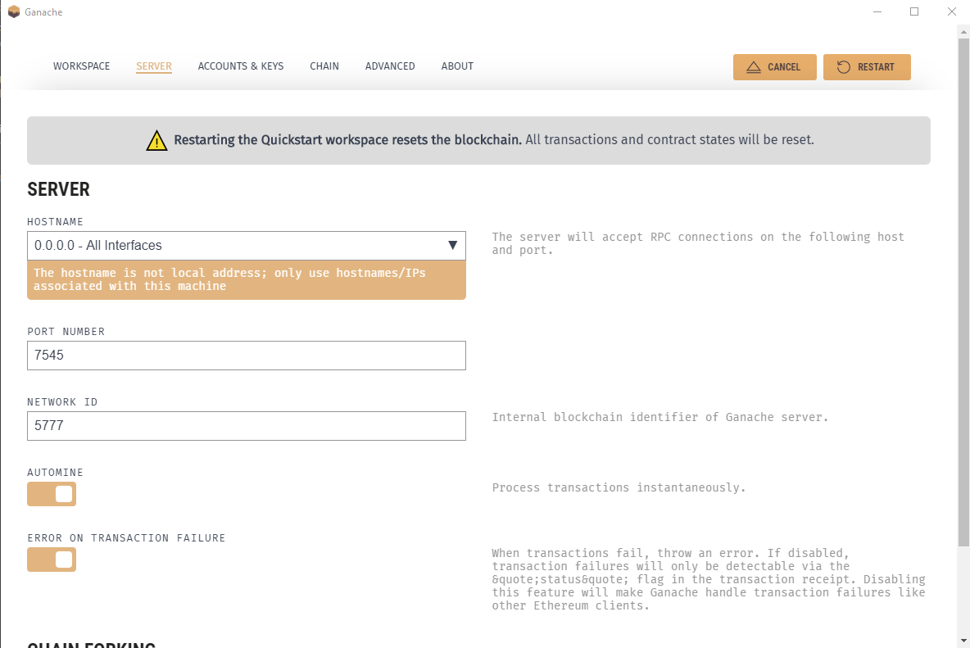Click the scrollbar down arrow
Screen dimensions: 970x648
(963, 641)
